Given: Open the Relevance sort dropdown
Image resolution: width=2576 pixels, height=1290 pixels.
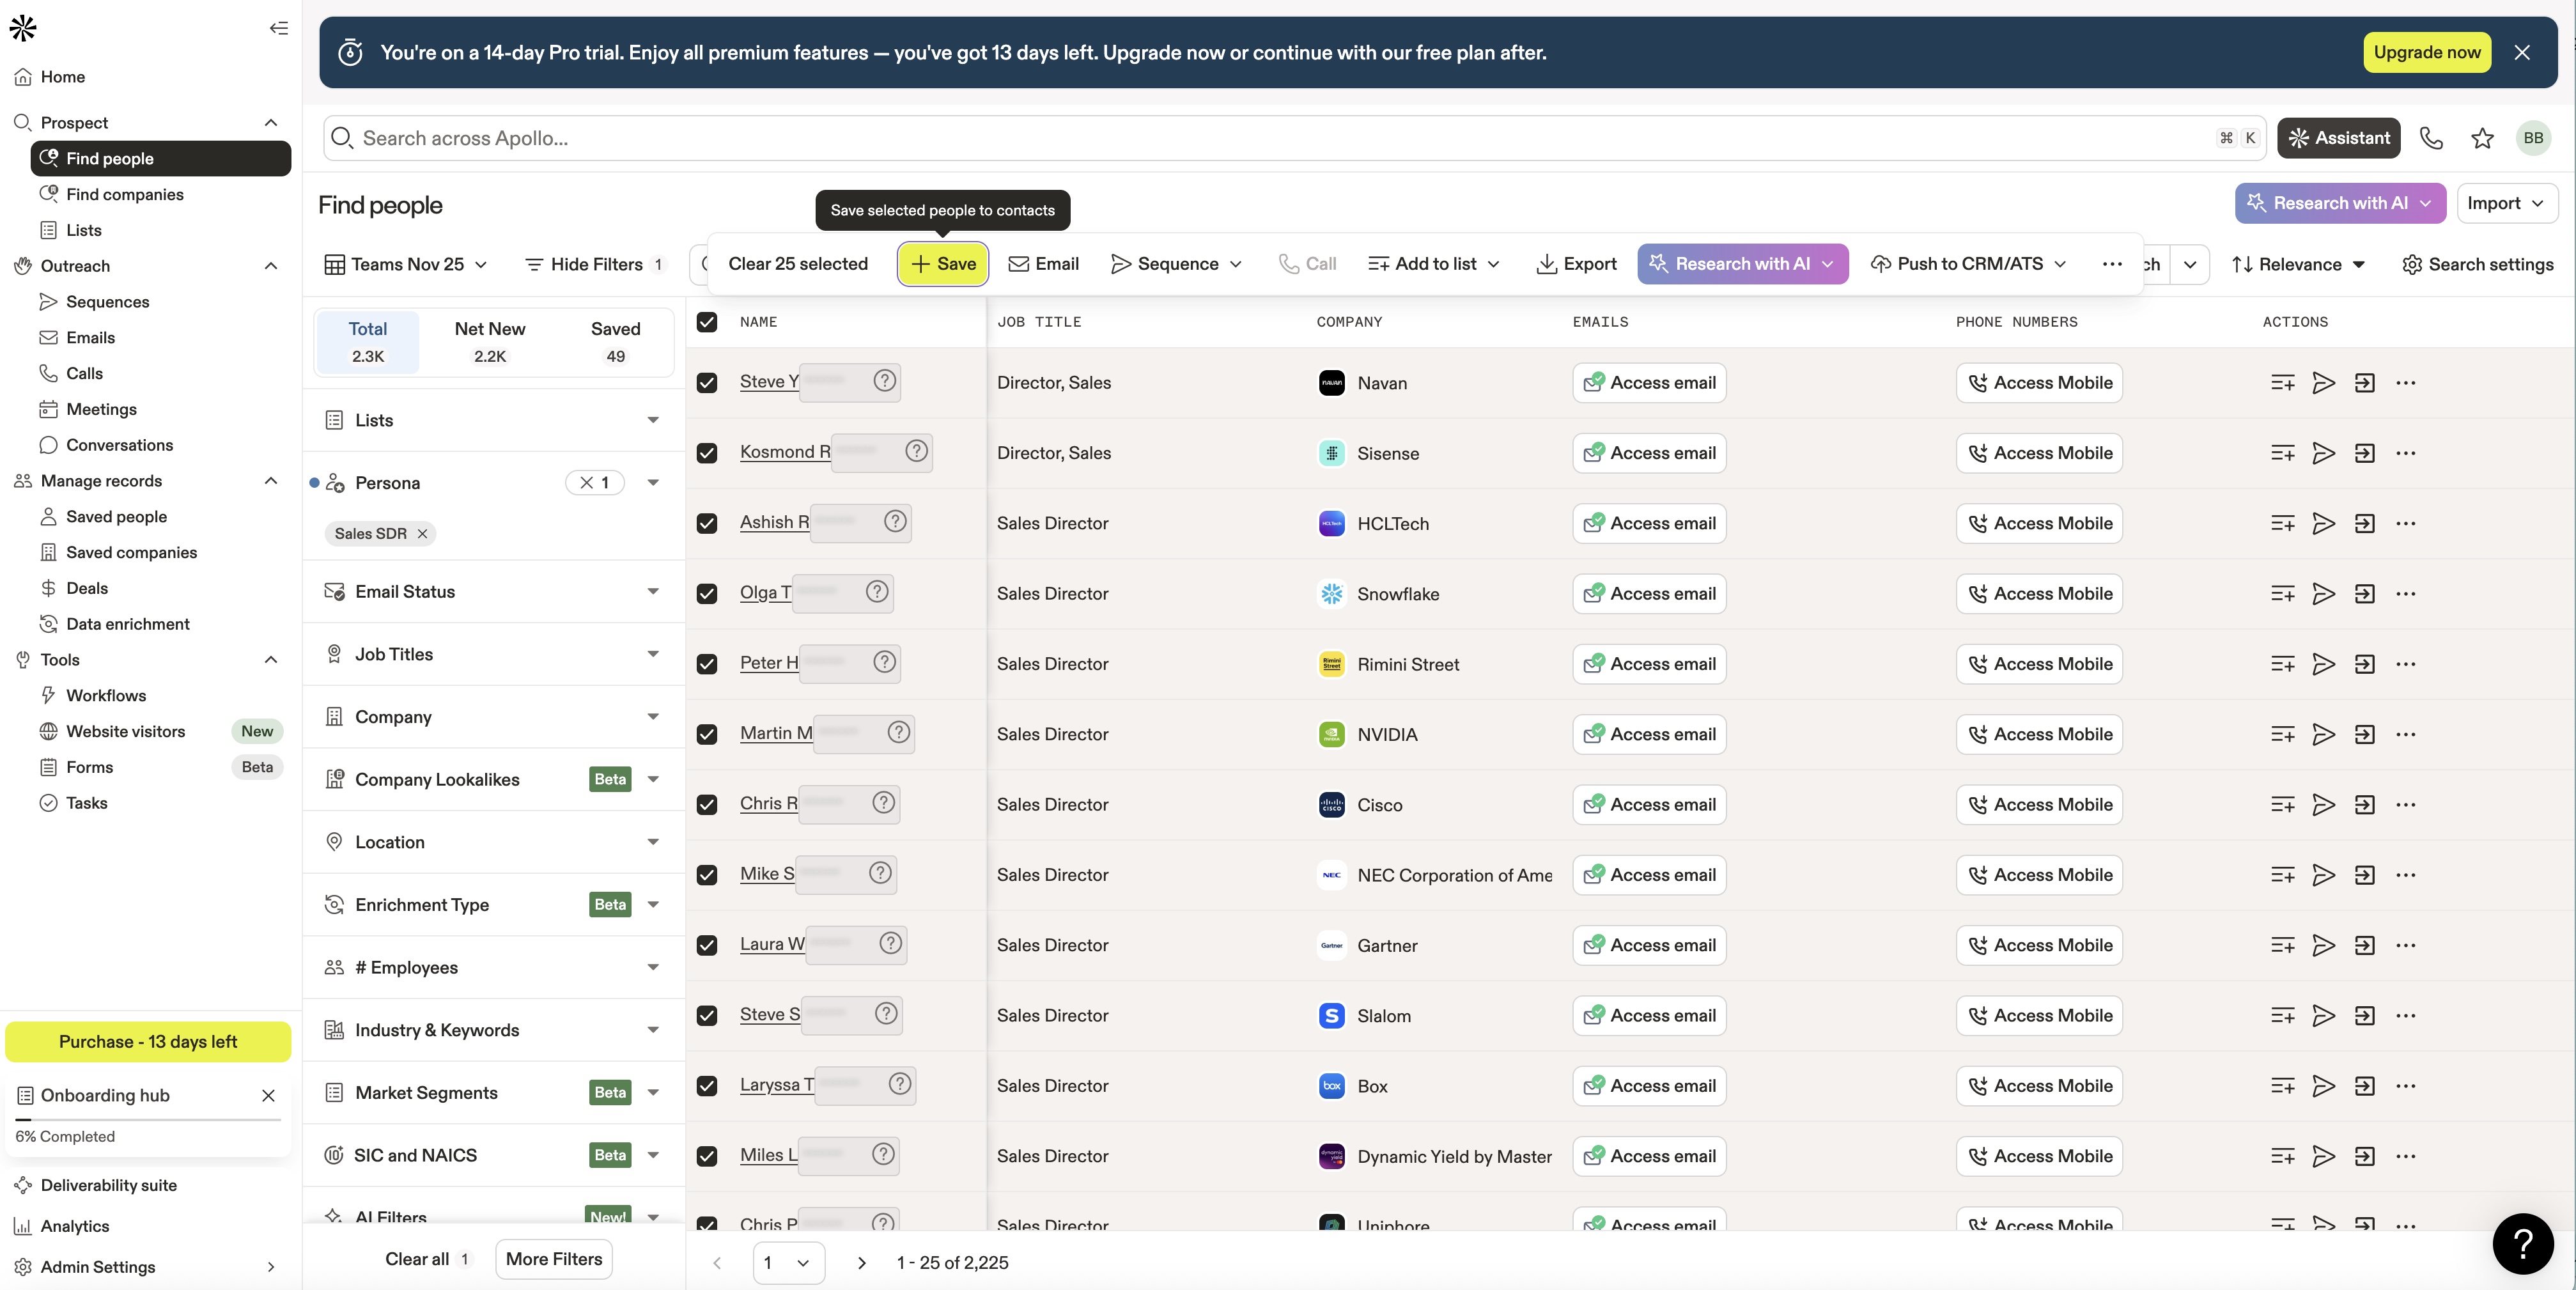Looking at the screenshot, I should pyautogui.click(x=2298, y=264).
